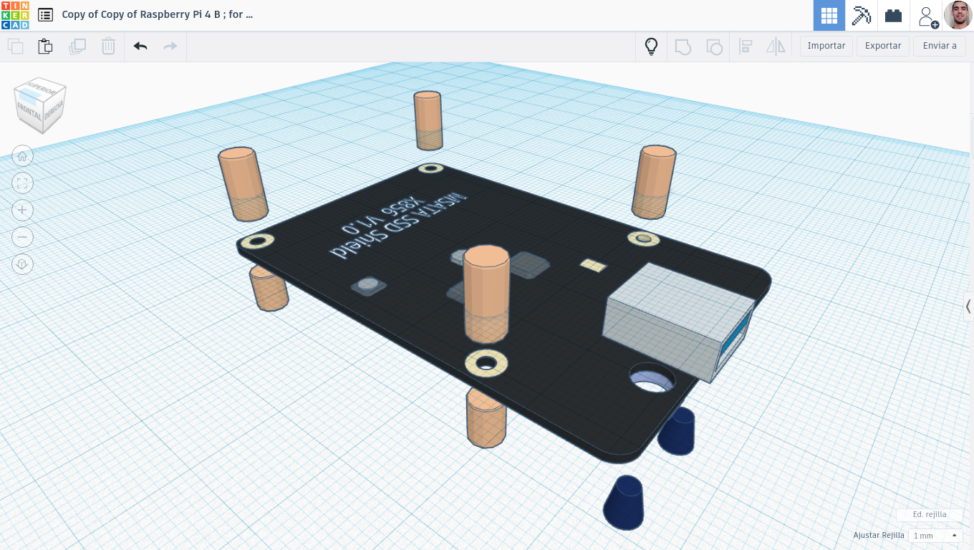Click the Ungroup shapes icon
The height and width of the screenshot is (550, 974).
tap(714, 47)
